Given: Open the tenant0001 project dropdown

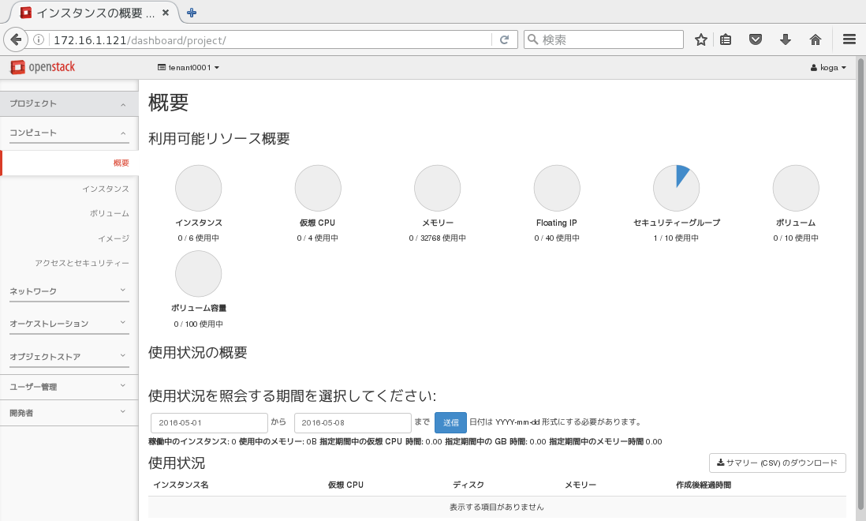Looking at the screenshot, I should pyautogui.click(x=189, y=68).
